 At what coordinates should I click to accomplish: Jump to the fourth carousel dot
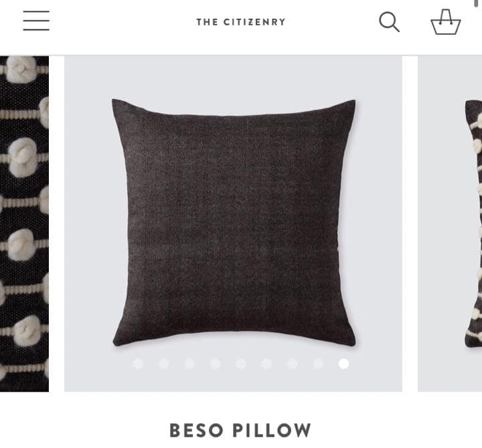215,364
